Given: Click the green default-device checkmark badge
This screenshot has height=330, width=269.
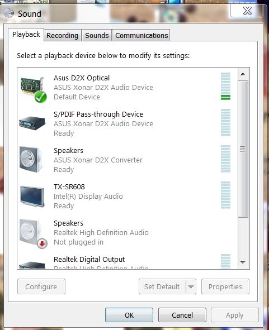Looking at the screenshot, I should pyautogui.click(x=41, y=97).
